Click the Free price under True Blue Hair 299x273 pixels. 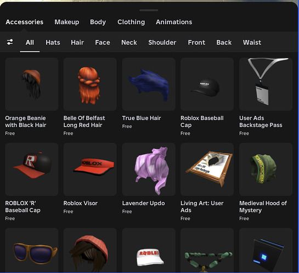pos(127,126)
